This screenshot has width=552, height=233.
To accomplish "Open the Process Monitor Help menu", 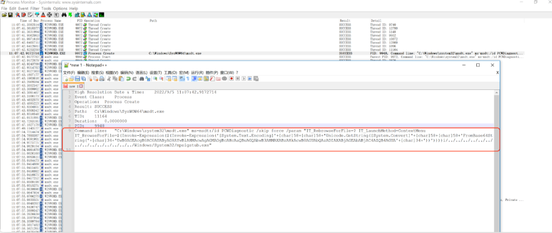I will (74, 8).
